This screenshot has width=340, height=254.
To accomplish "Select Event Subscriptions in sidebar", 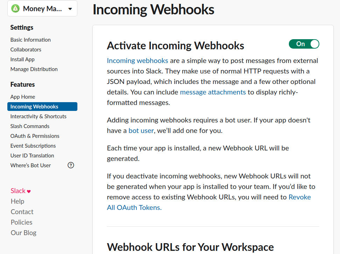I will click(33, 146).
